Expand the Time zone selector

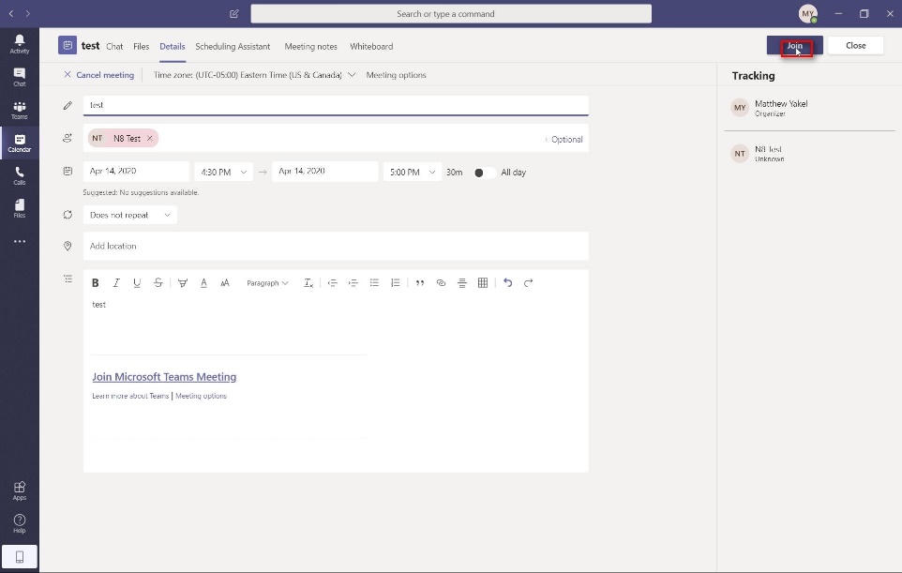[x=254, y=75]
